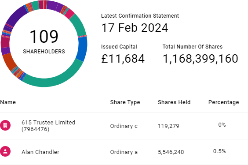Sort by Share Type column header
Screen dimensions: 248x165
coord(125,102)
